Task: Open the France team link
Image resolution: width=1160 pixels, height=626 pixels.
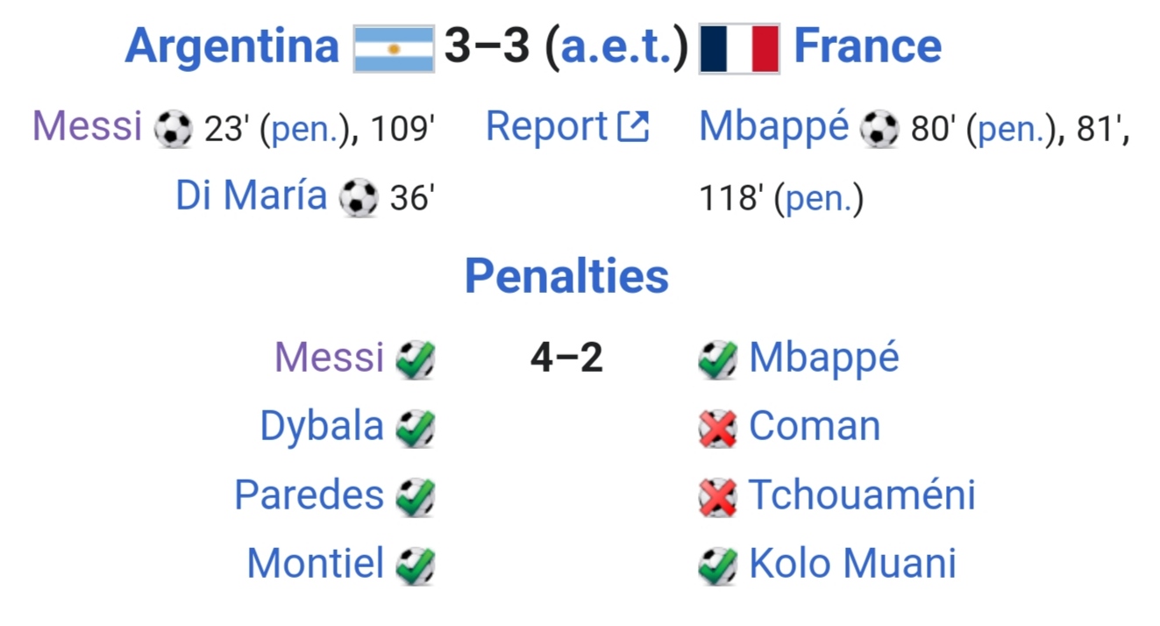Action: [x=867, y=46]
